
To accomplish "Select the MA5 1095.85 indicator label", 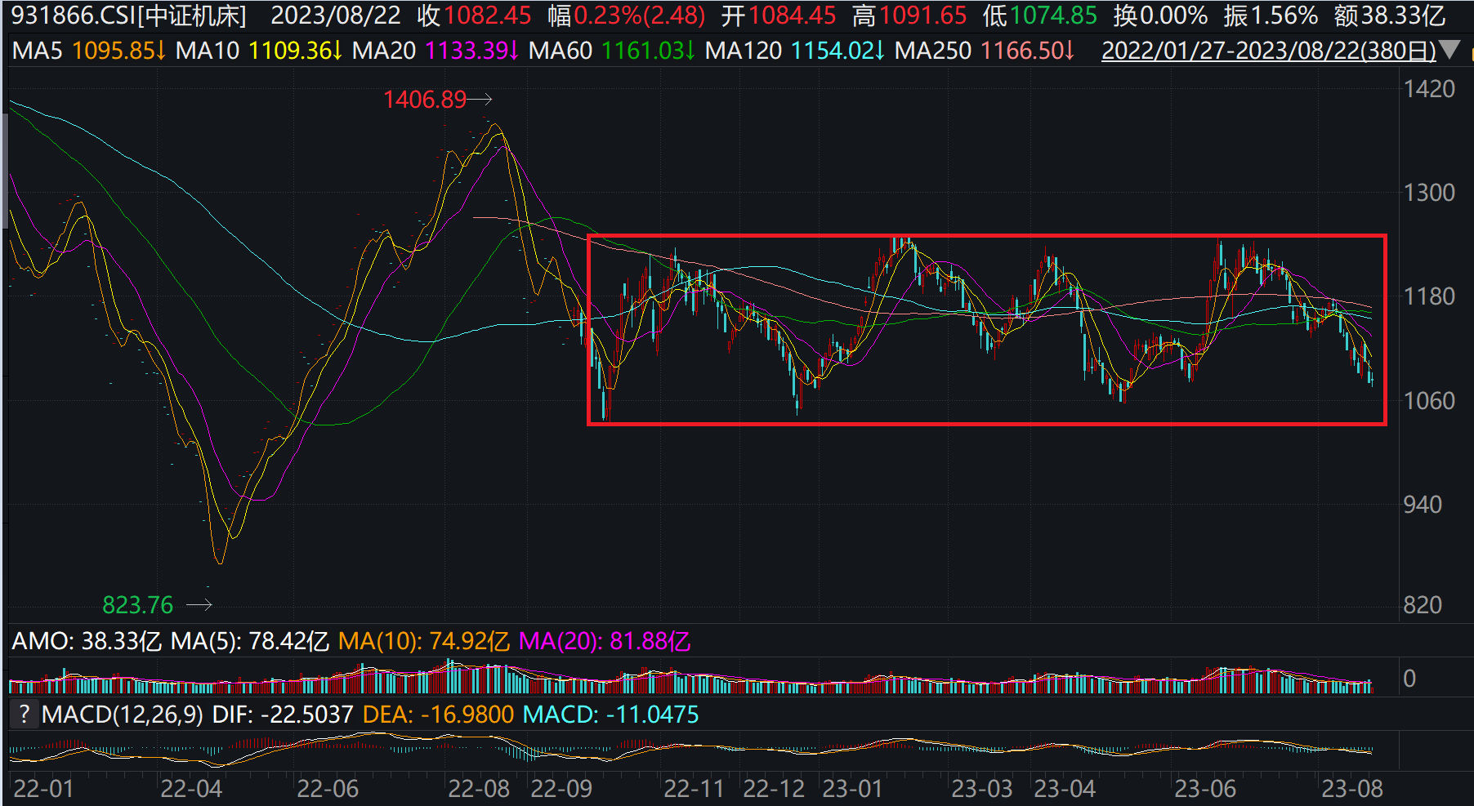I will click(x=89, y=51).
